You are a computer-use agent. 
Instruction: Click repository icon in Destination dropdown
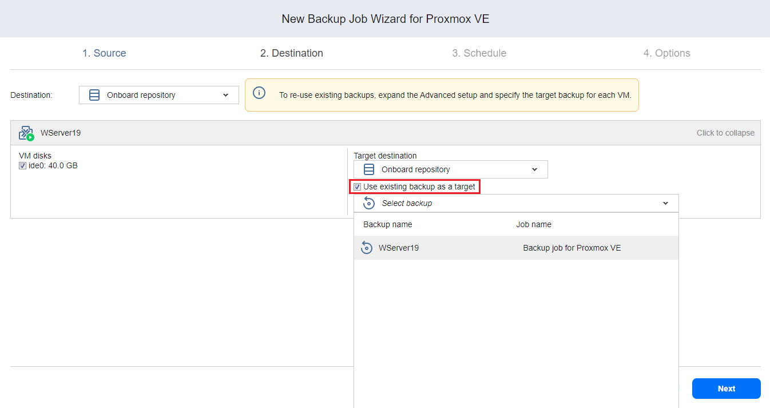point(94,95)
